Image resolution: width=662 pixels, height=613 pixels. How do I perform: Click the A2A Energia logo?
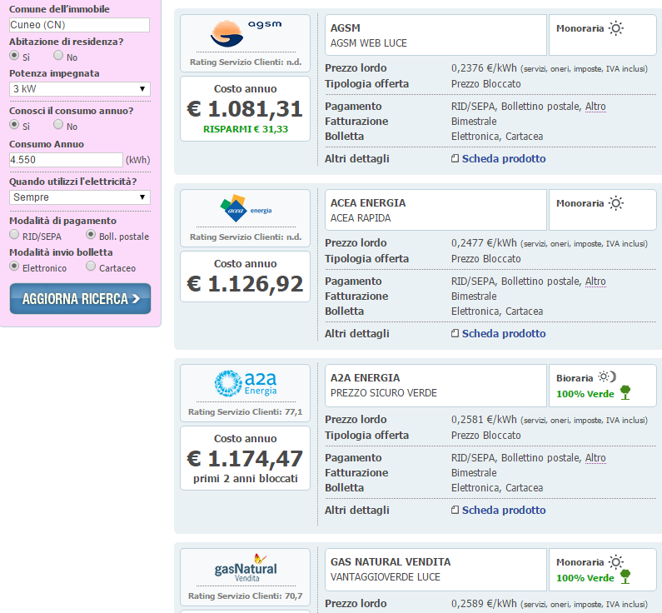click(x=246, y=383)
